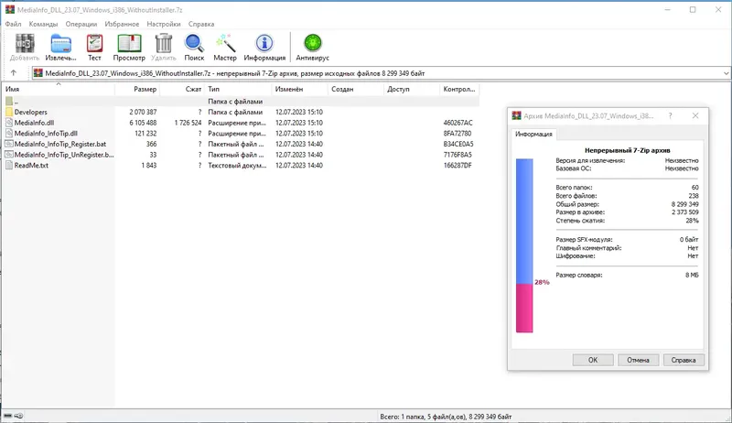Sort by the Контрол... column header

tap(459, 89)
